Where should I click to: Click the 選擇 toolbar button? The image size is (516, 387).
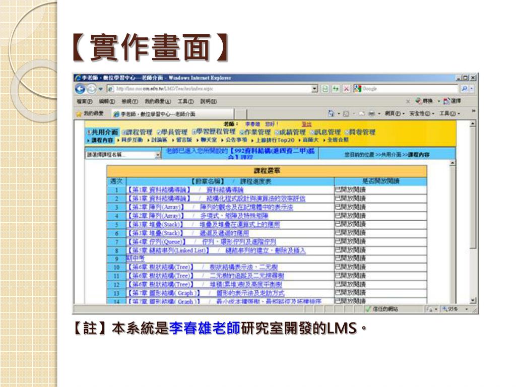click(452, 101)
